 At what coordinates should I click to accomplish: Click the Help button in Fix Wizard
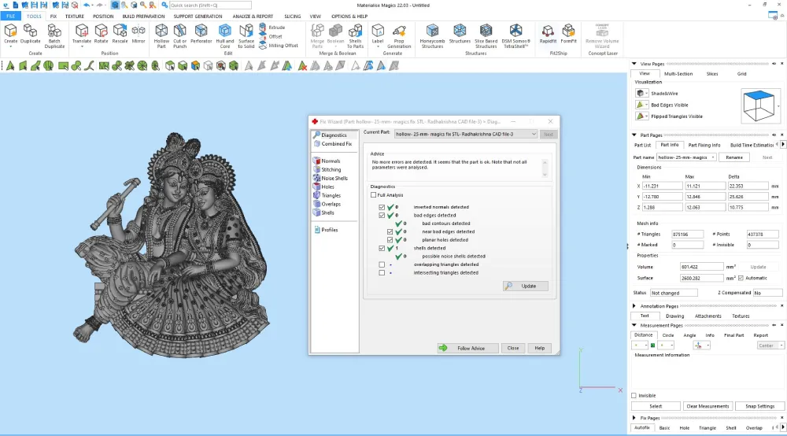click(x=540, y=348)
